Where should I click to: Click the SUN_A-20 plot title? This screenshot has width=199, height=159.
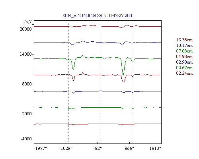pos(97,16)
